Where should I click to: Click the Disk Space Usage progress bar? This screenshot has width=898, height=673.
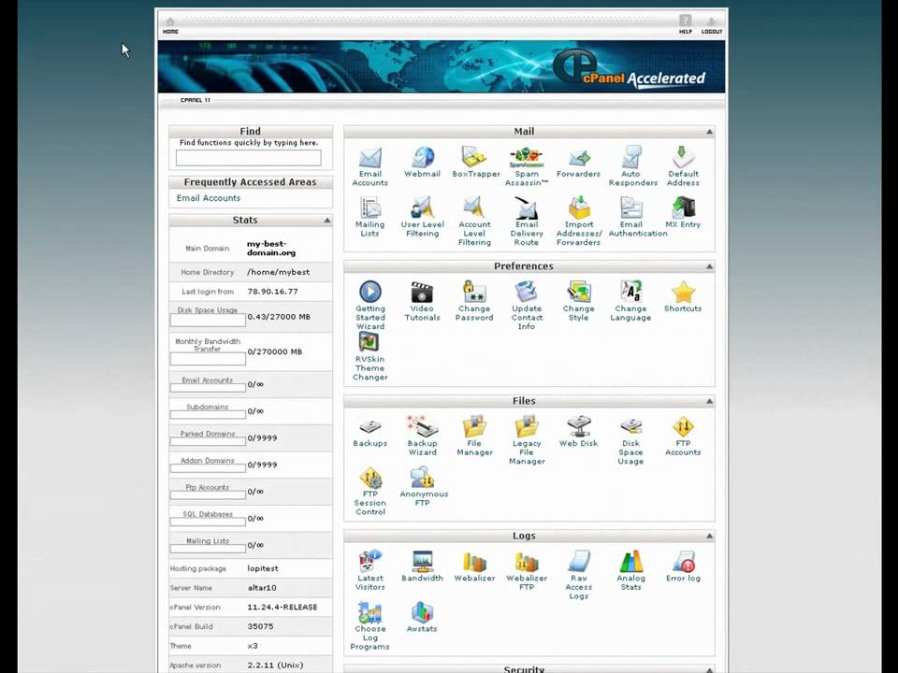tap(208, 321)
